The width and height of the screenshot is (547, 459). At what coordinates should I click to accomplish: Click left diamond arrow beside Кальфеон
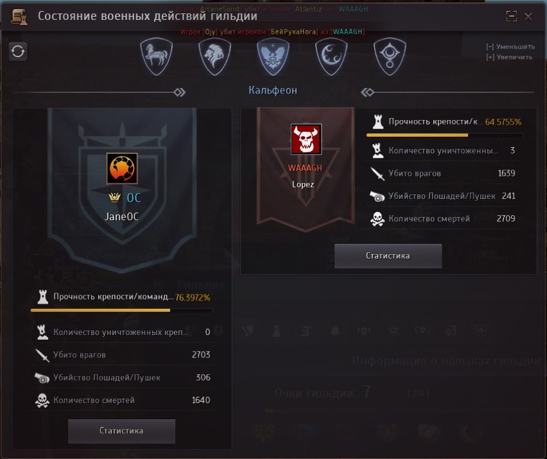[179, 92]
